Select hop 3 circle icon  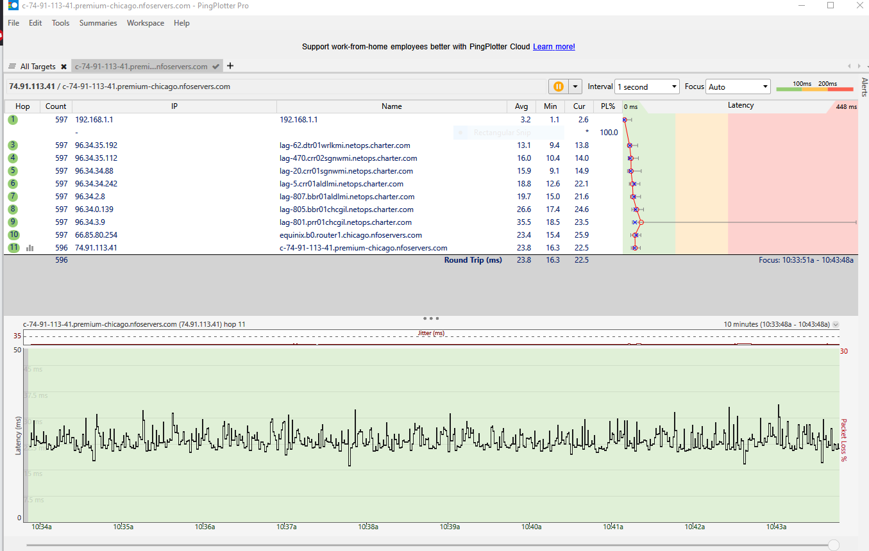coord(13,145)
